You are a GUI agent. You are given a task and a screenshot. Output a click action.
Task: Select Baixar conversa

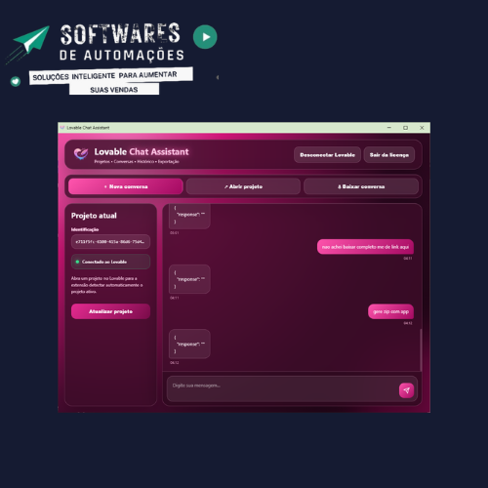pos(361,186)
